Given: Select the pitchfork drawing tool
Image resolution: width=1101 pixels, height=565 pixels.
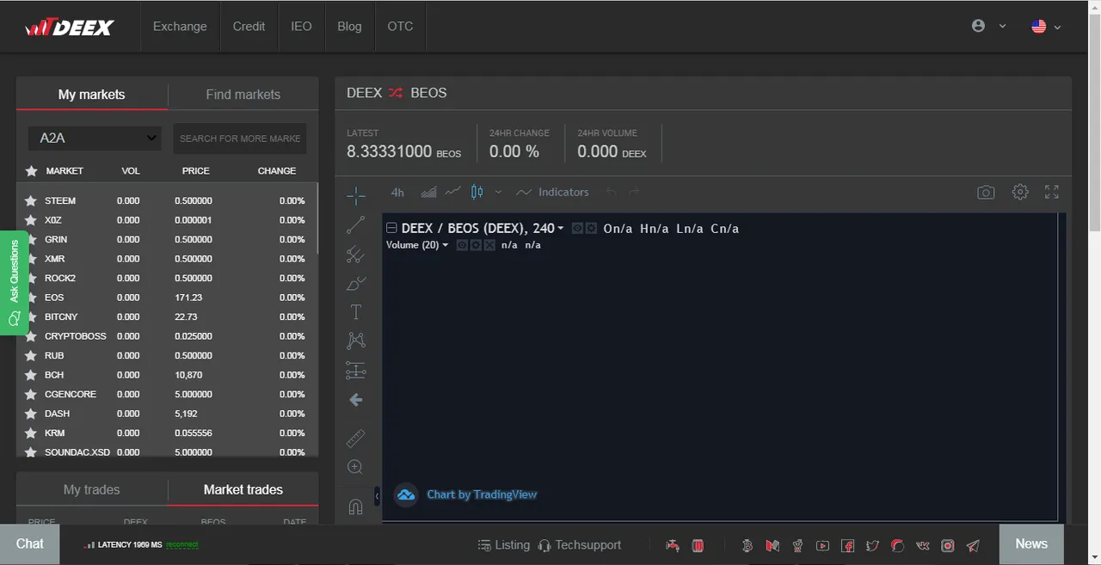Looking at the screenshot, I should 356,254.
